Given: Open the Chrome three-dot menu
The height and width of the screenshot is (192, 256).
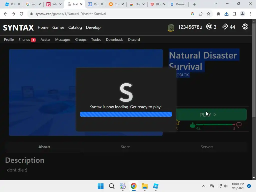Looking at the screenshot, I should tap(250, 14).
